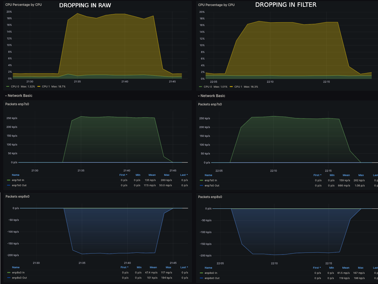Viewport: 378px width, 284px height.
Task: Click the blue enp8s0 Out series color icon in the FILTER dashboard
Action: (201, 278)
